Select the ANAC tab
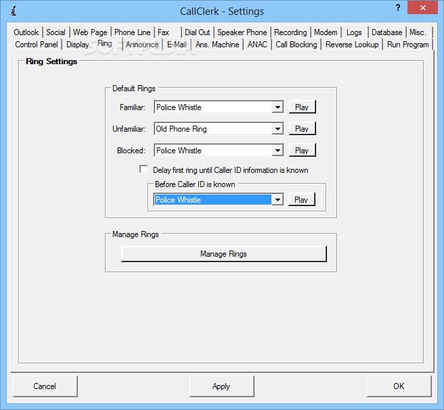This screenshot has height=410, width=444. pos(257,45)
